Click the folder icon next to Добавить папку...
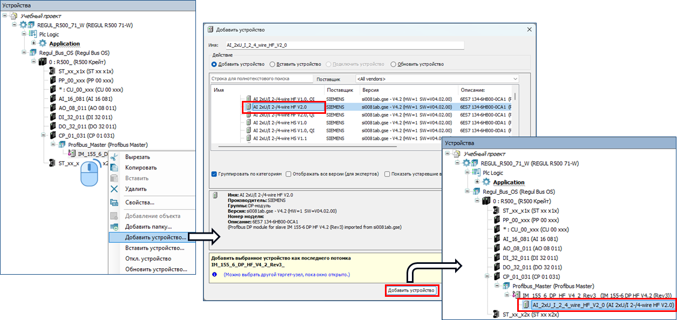The width and height of the screenshot is (677, 320). pyautogui.click(x=114, y=227)
